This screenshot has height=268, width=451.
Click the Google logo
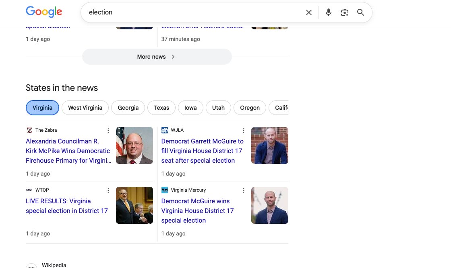[44, 12]
